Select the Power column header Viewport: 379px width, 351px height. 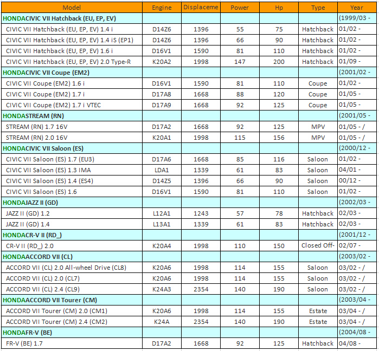(240, 8)
